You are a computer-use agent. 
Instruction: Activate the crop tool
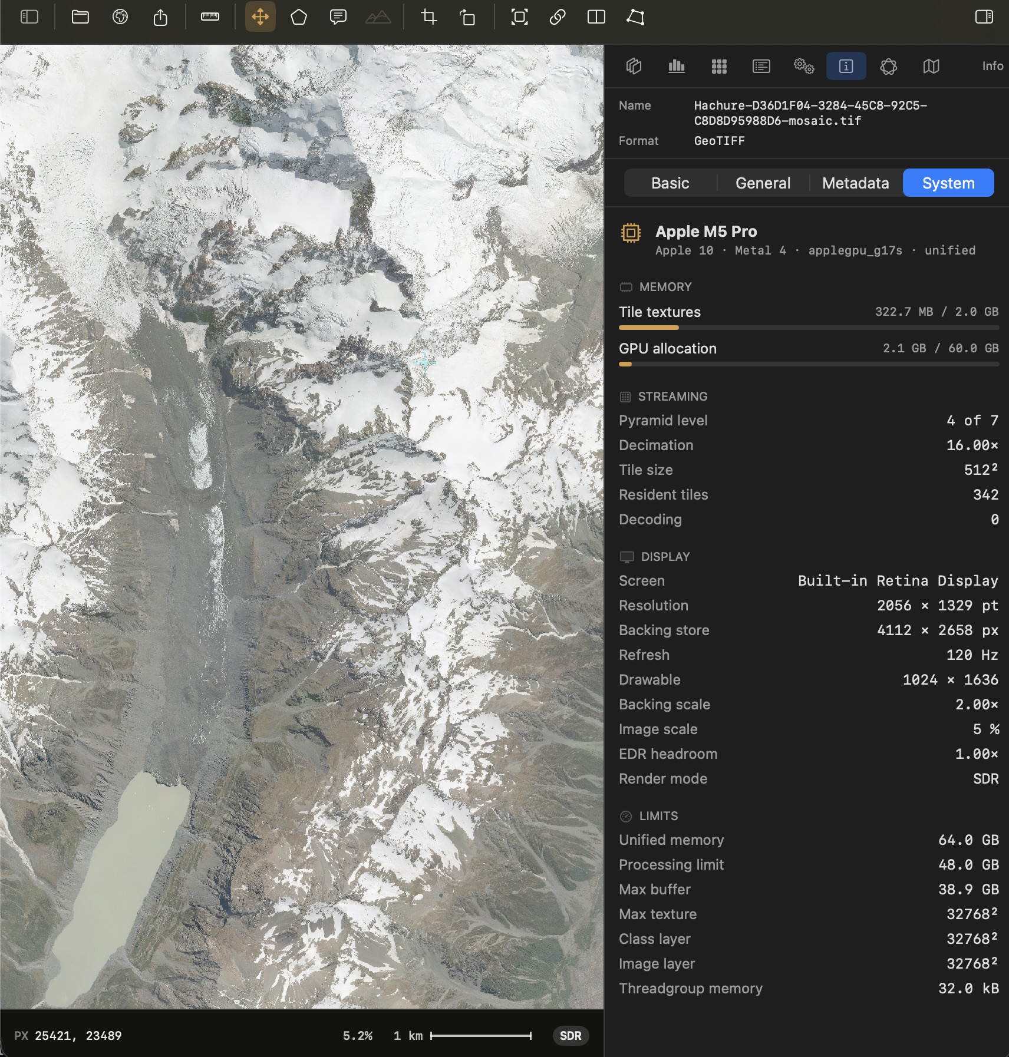pyautogui.click(x=429, y=17)
